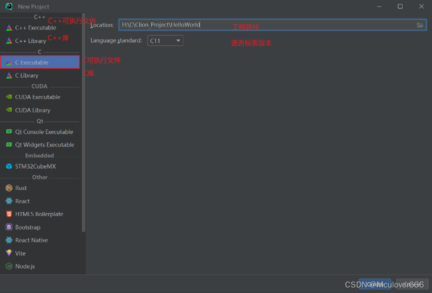Close the New Project dialog
Viewport: 432px width, 293px height.
422,6
